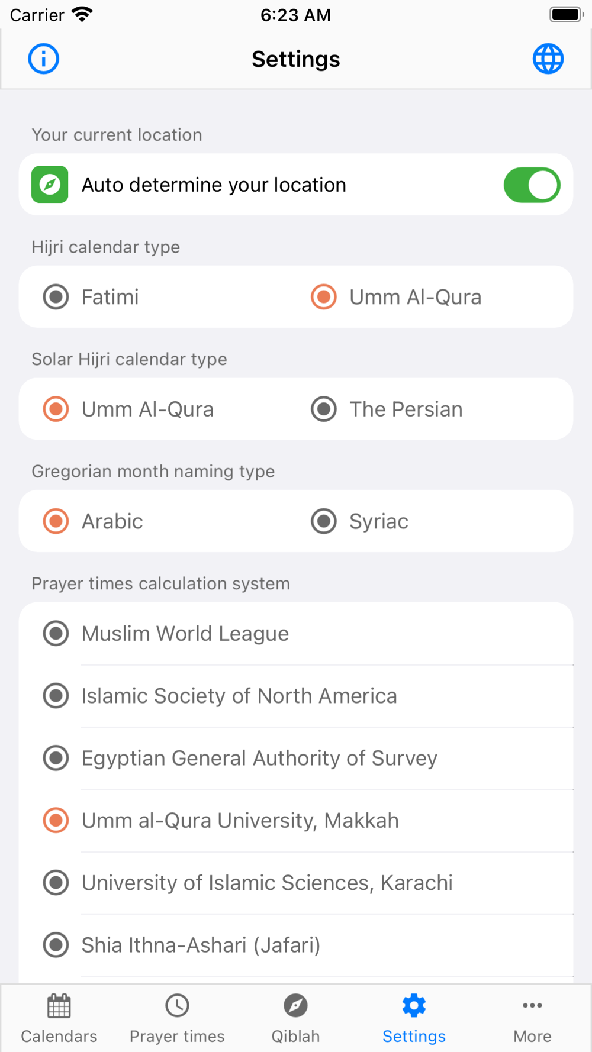592x1052 pixels.
Task: Pick Syriac month naming option
Action: tap(324, 521)
